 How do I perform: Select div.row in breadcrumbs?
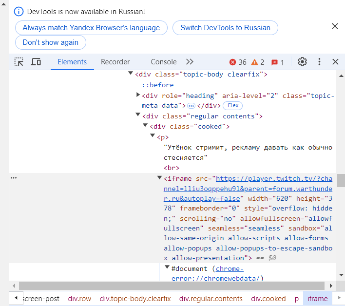pos(79,299)
